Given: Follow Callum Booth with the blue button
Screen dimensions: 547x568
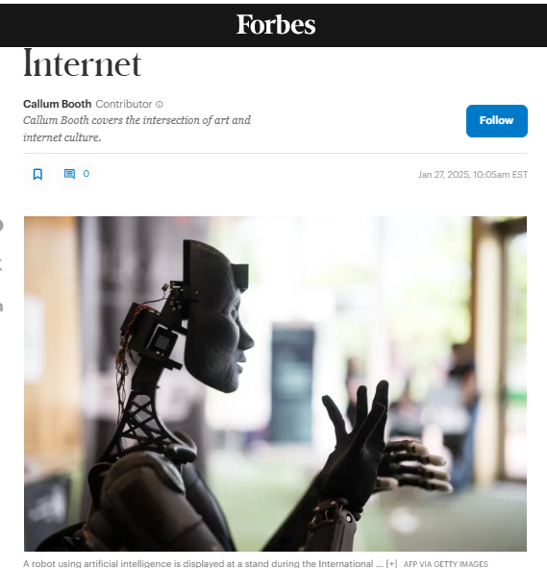Looking at the screenshot, I should [497, 121].
